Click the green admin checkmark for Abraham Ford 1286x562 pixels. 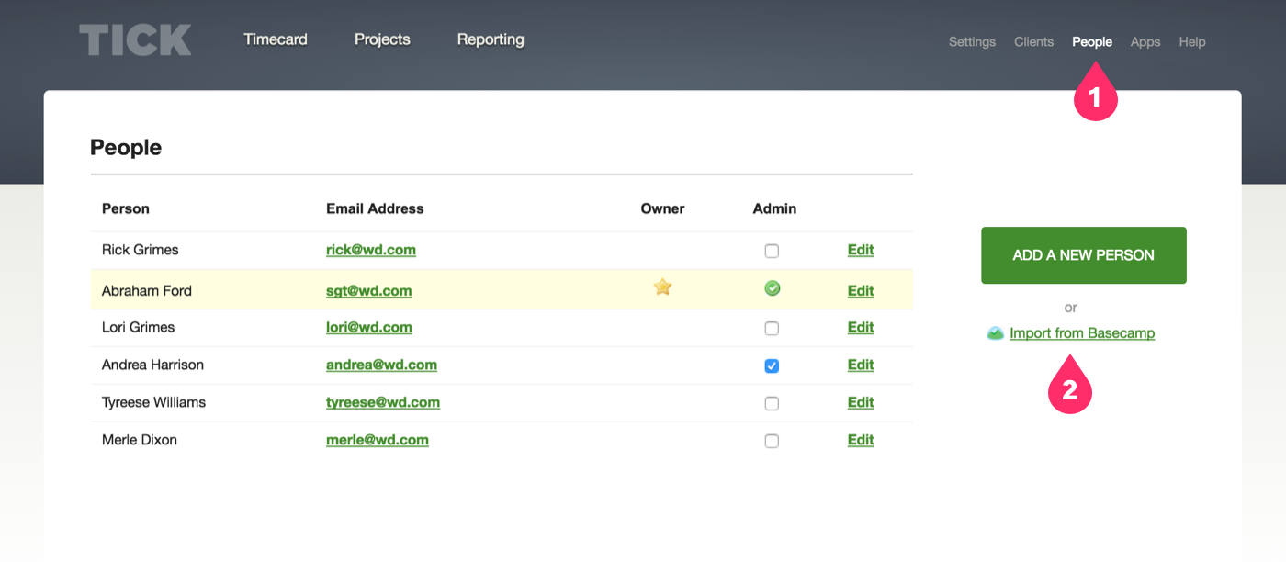click(x=772, y=288)
